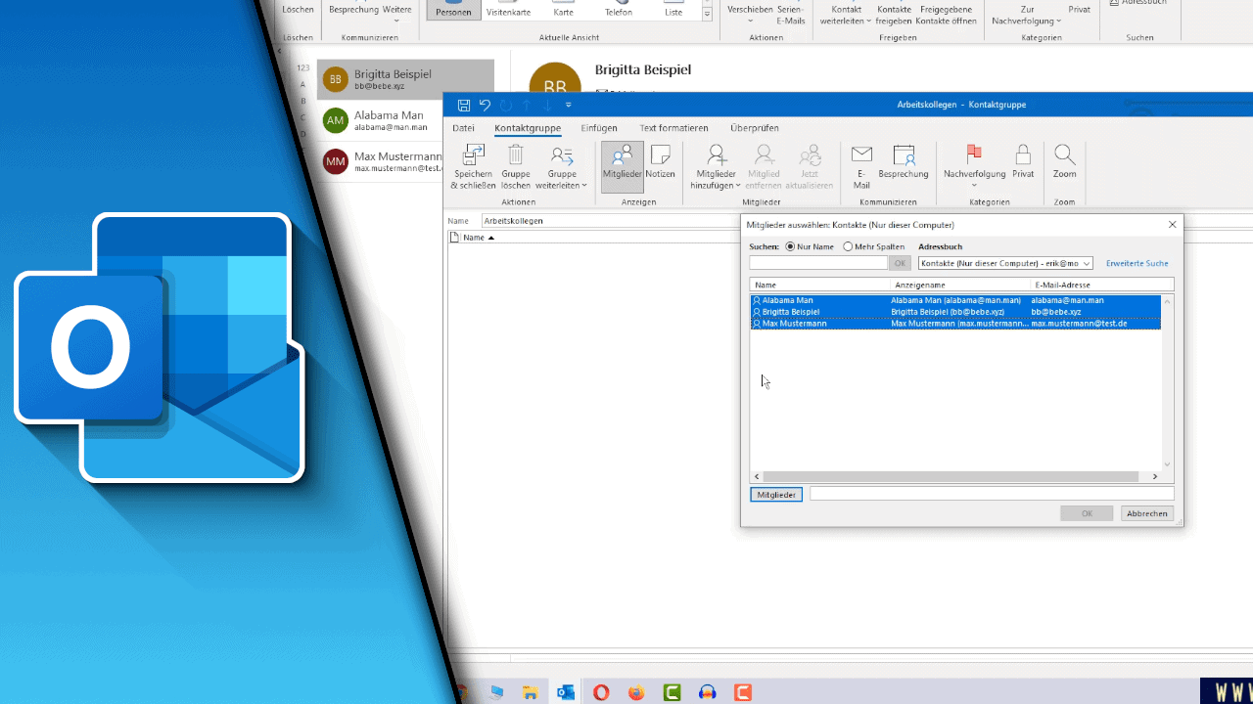This screenshot has width=1253, height=704.
Task: Click the Personen view in main Outlook ribbon
Action: [453, 10]
